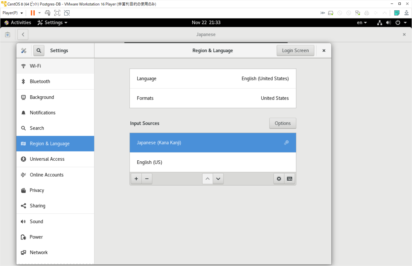The image size is (412, 266).
Task: Click the gears icon on Japanese (Kana Kanji) row
Action: coord(286,142)
